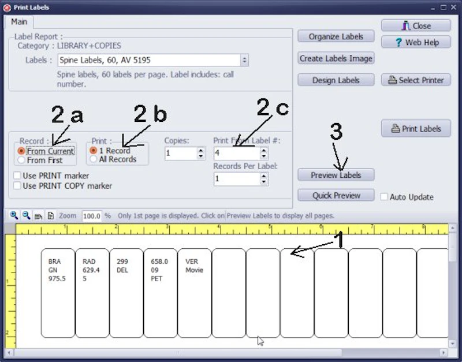The height and width of the screenshot is (362, 462).
Task: Click the Print Labels button
Action: (416, 129)
